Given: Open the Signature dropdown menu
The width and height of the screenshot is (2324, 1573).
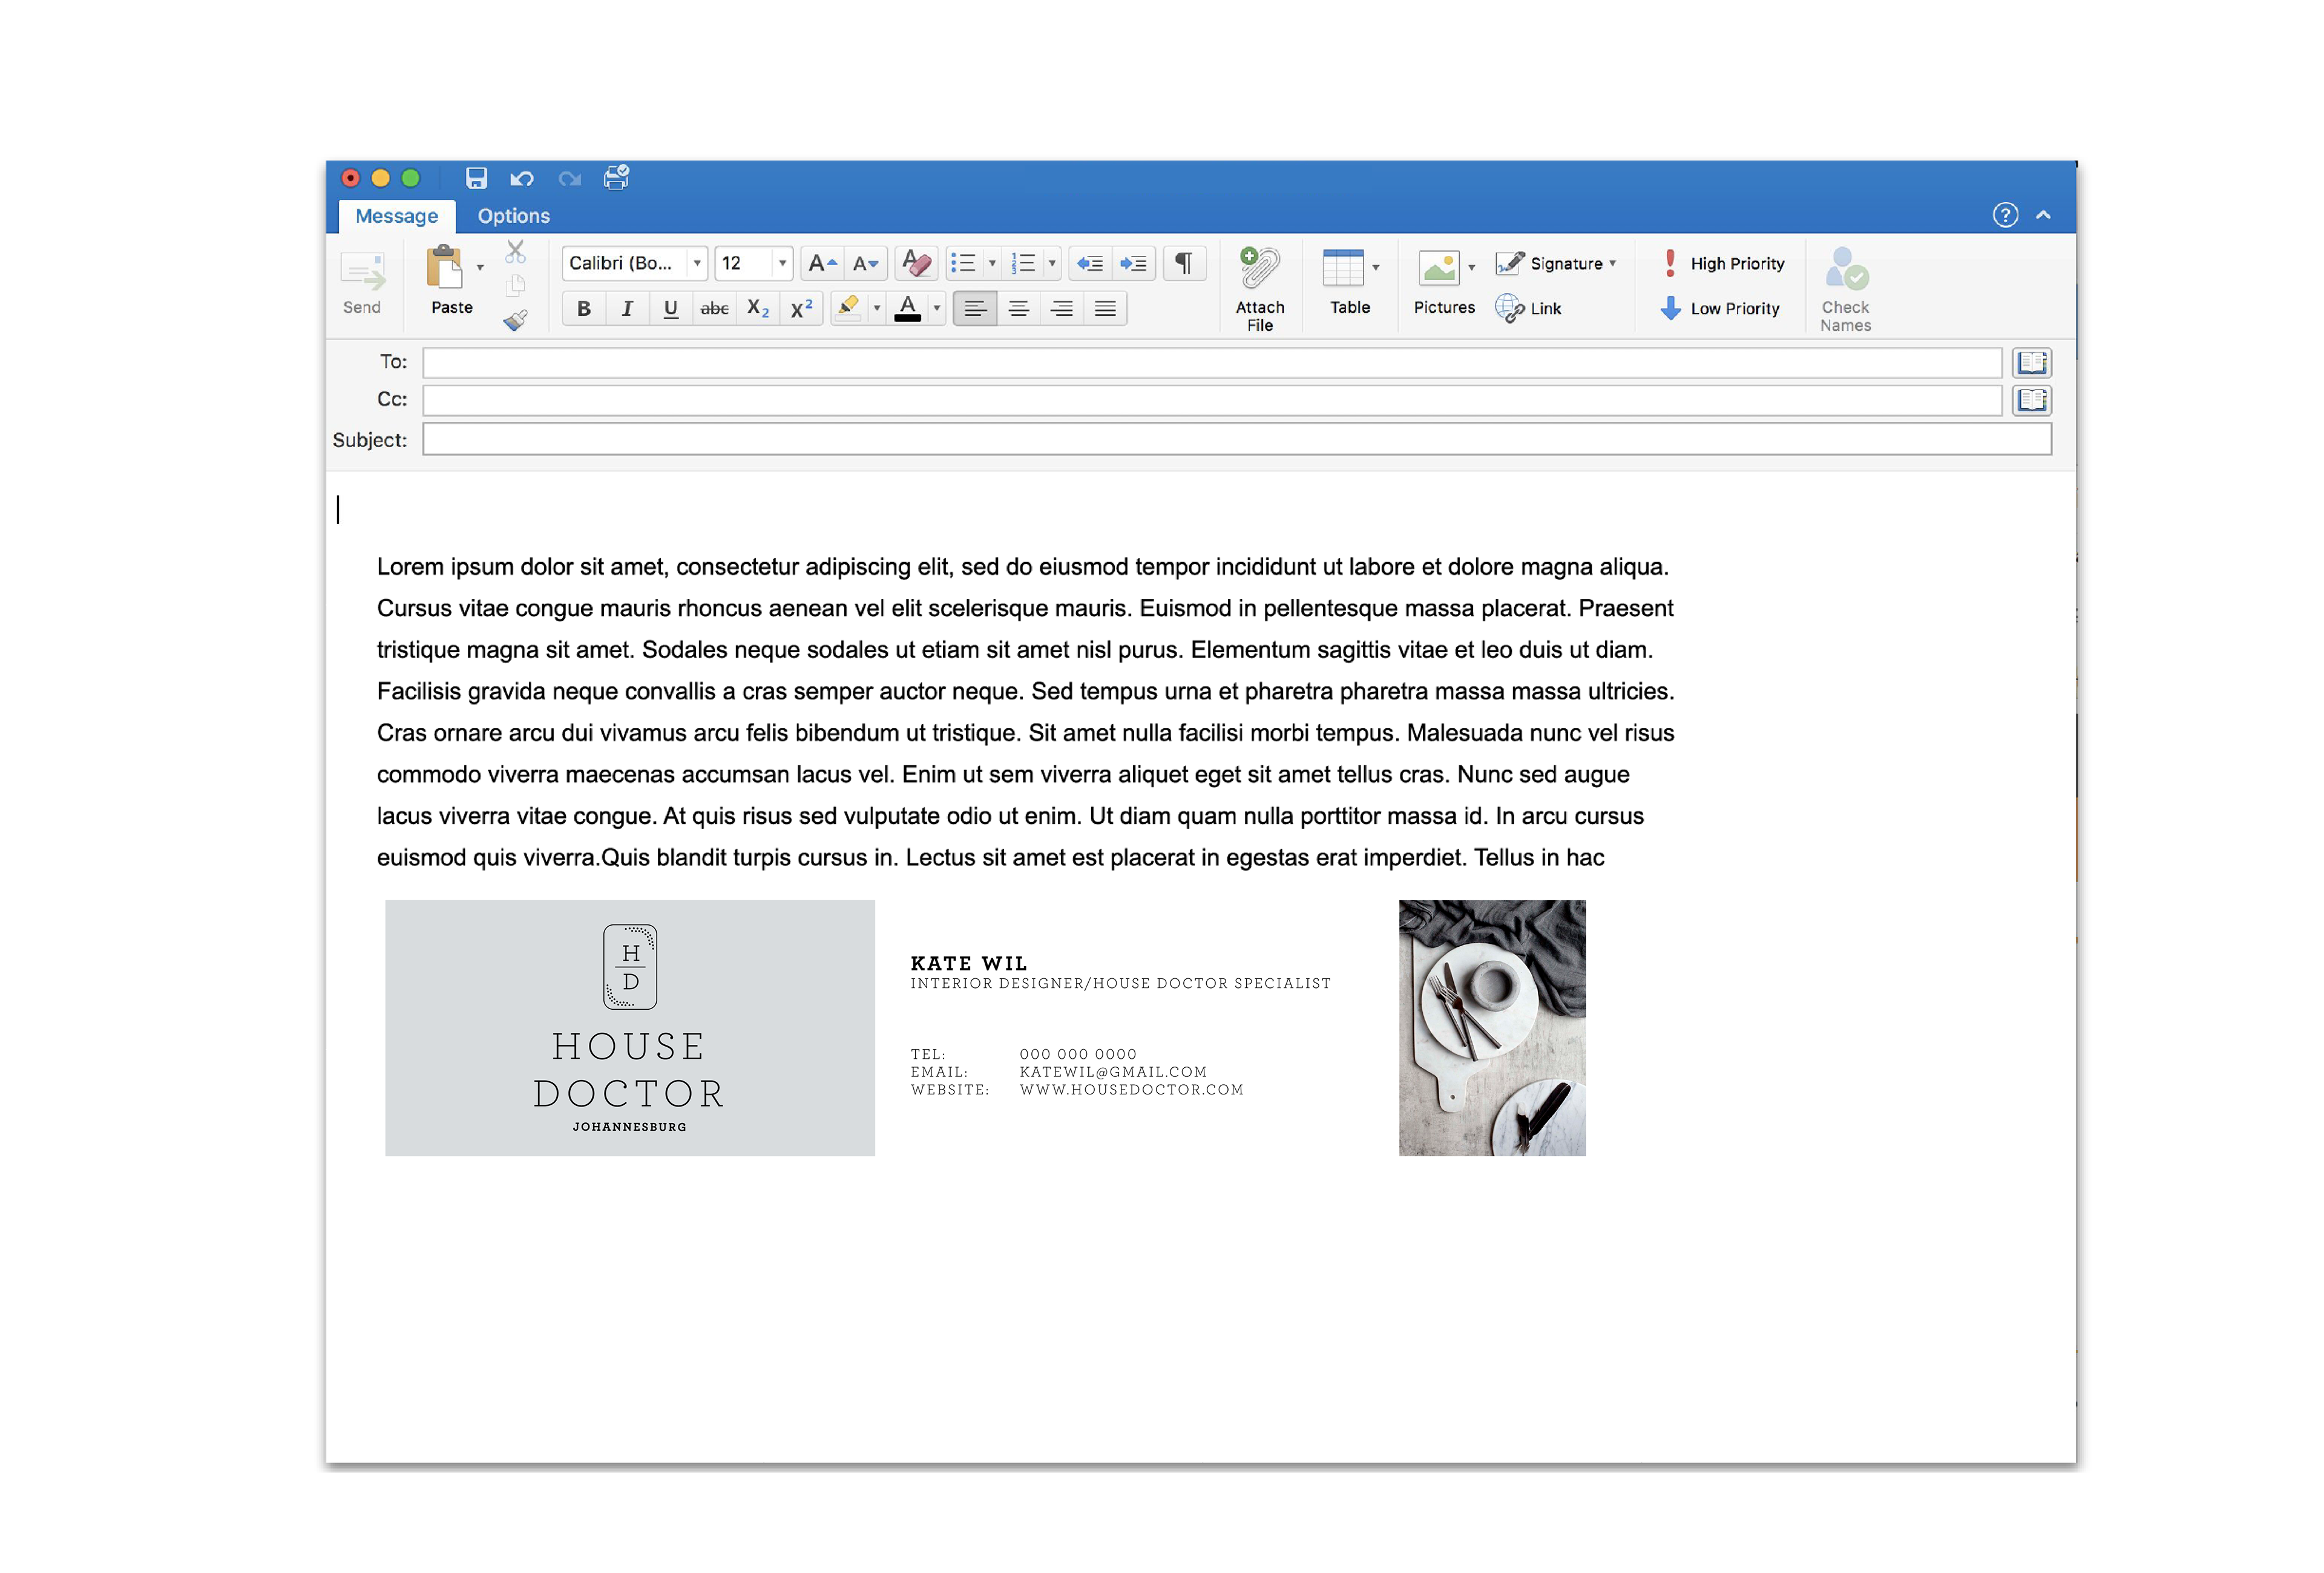Looking at the screenshot, I should coord(1565,263).
